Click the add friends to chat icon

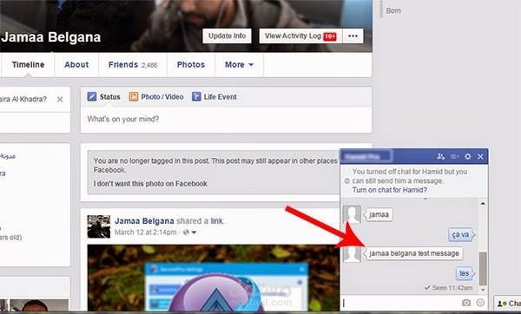pos(441,156)
